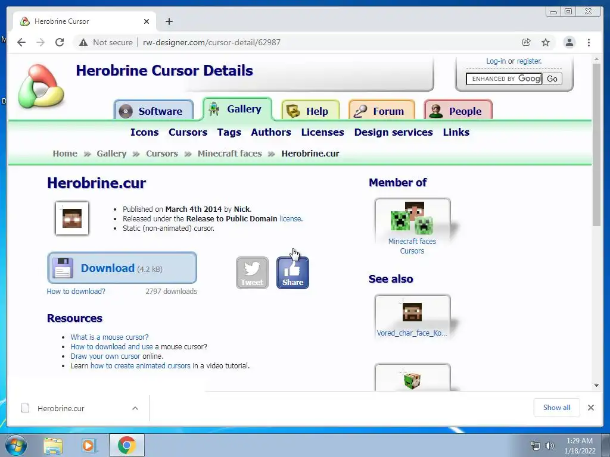Click the floppy disk download icon
Image resolution: width=610 pixels, height=457 pixels.
pos(63,268)
